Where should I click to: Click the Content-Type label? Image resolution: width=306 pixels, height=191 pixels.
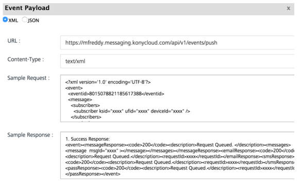point(26,60)
